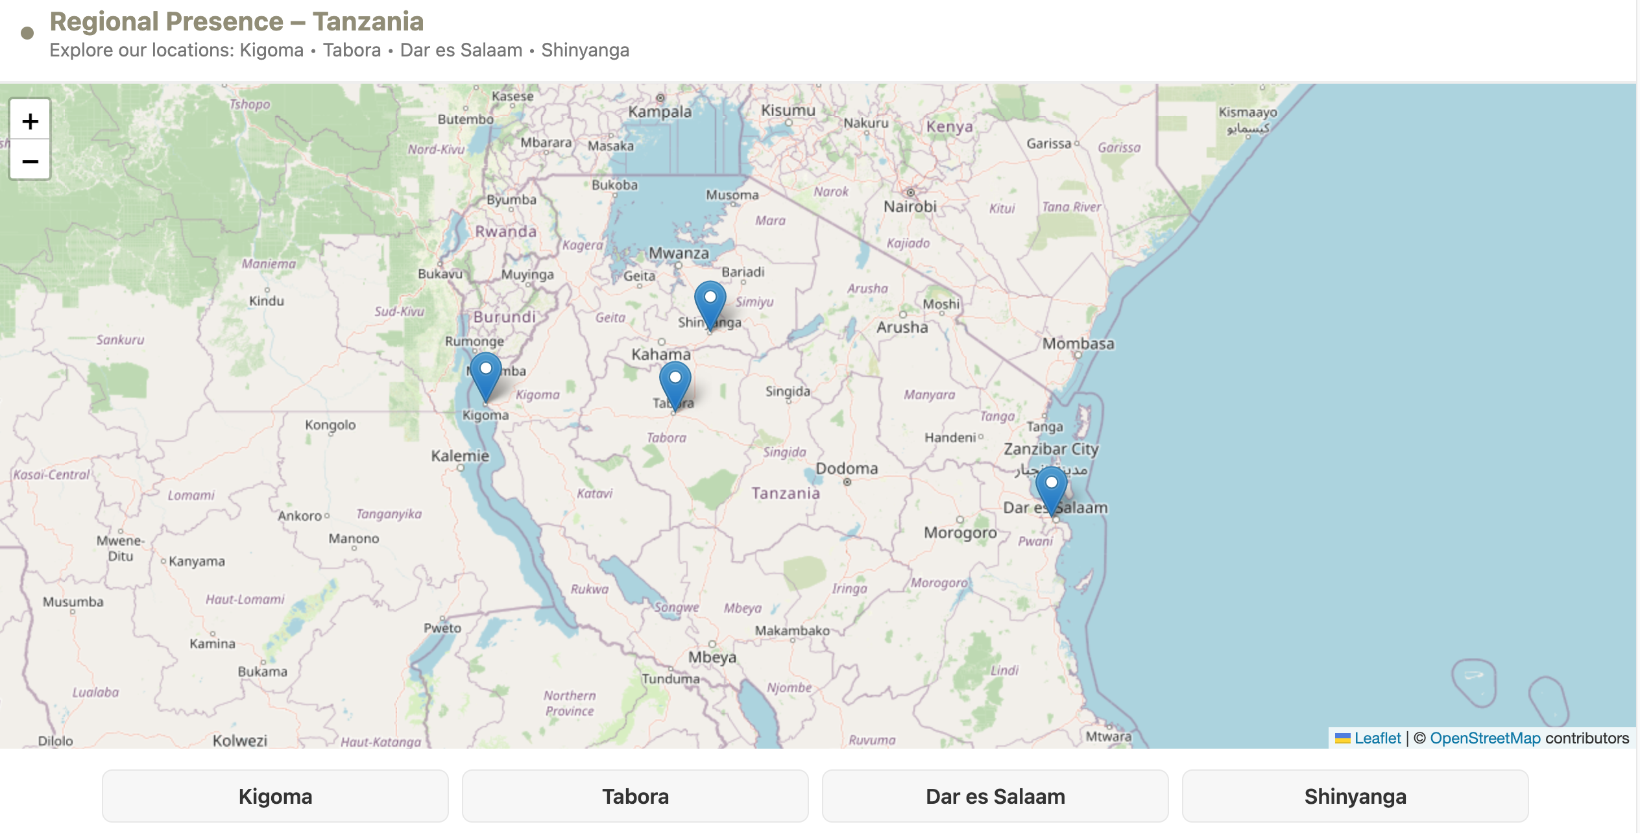
Task: Click the Dar es Salaam marker pin
Action: click(x=1051, y=482)
